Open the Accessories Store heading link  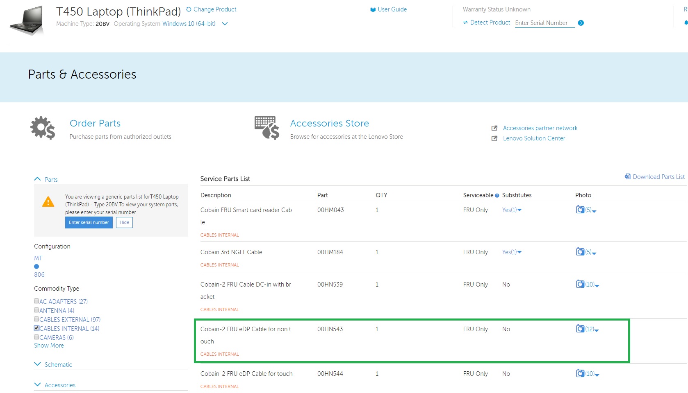coord(330,123)
